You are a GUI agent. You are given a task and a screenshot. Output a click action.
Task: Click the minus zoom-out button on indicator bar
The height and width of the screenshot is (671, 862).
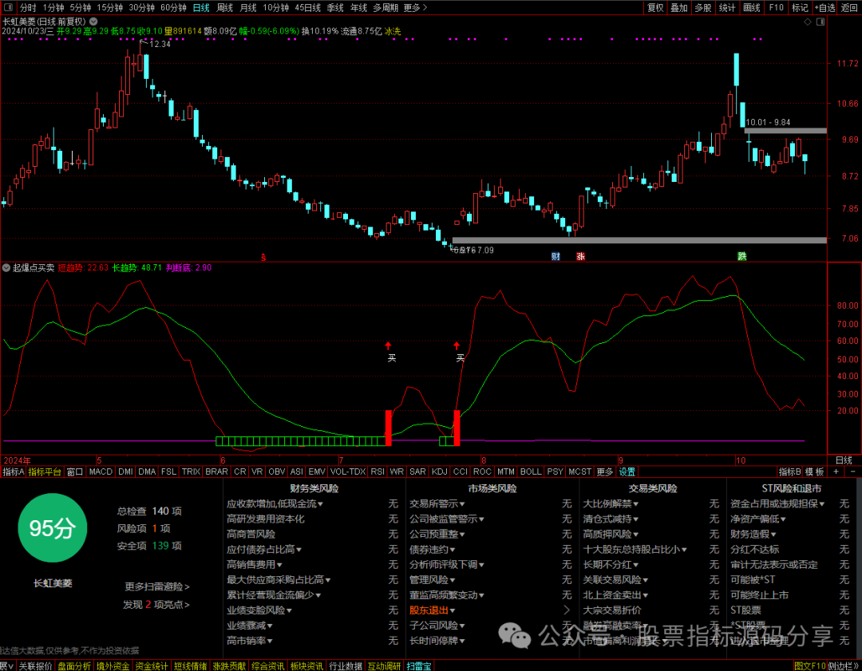pyautogui.click(x=852, y=472)
